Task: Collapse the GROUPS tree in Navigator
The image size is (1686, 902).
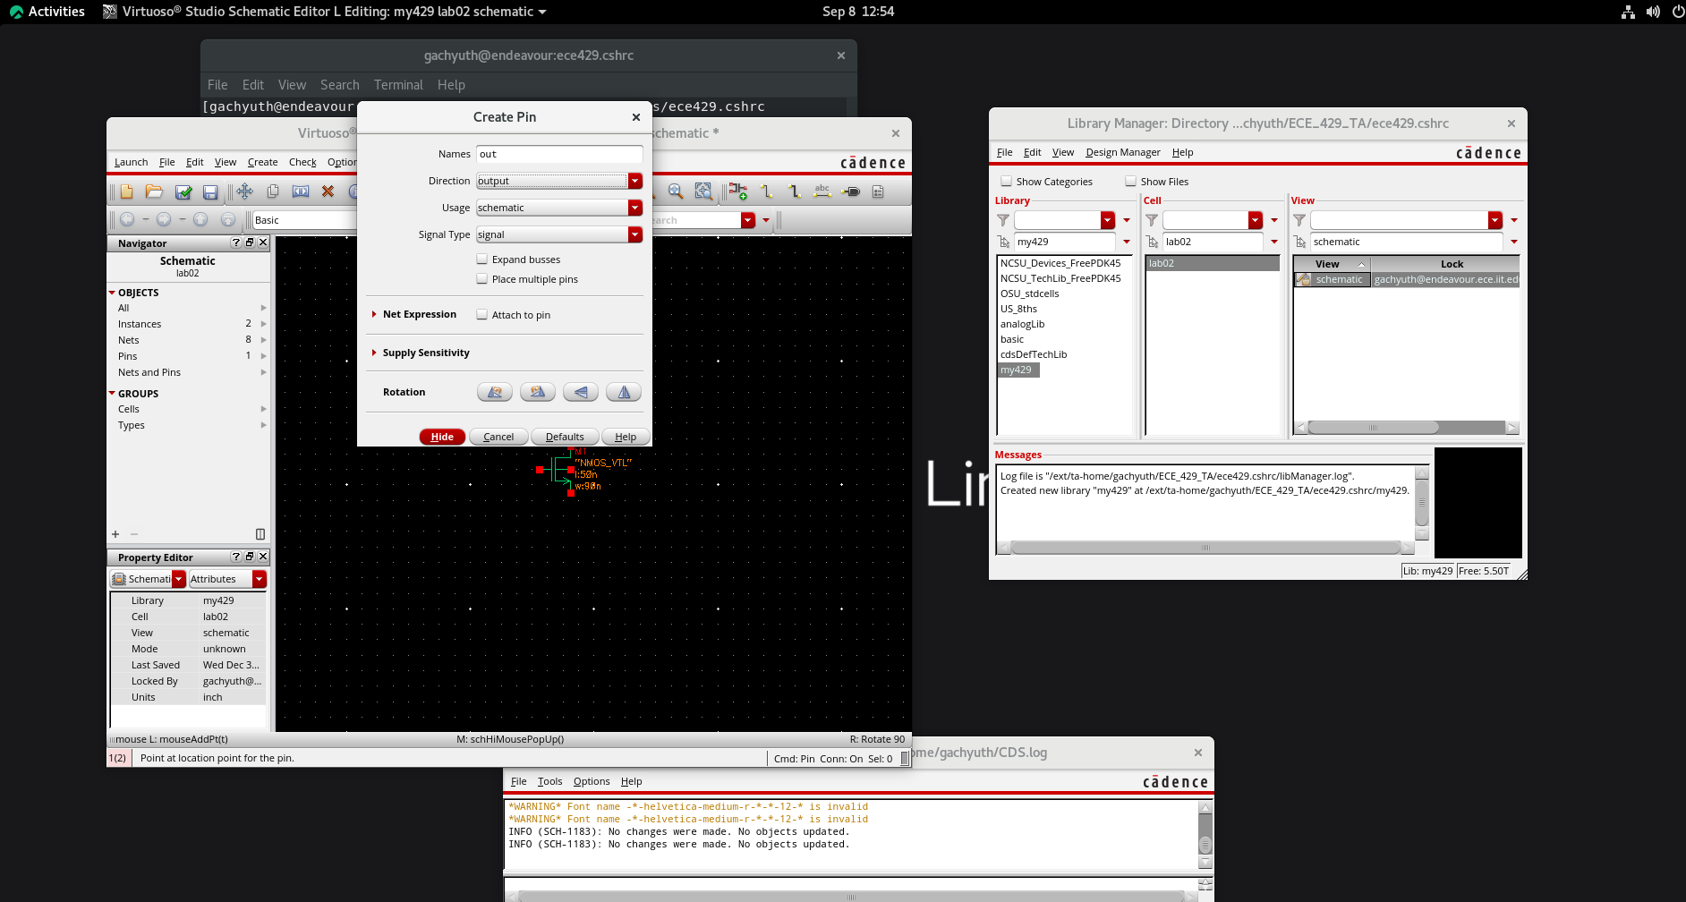Action: coord(112,394)
